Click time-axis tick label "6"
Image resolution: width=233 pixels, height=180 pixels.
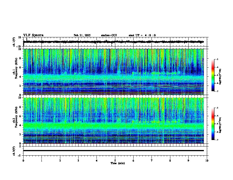[134, 161]
